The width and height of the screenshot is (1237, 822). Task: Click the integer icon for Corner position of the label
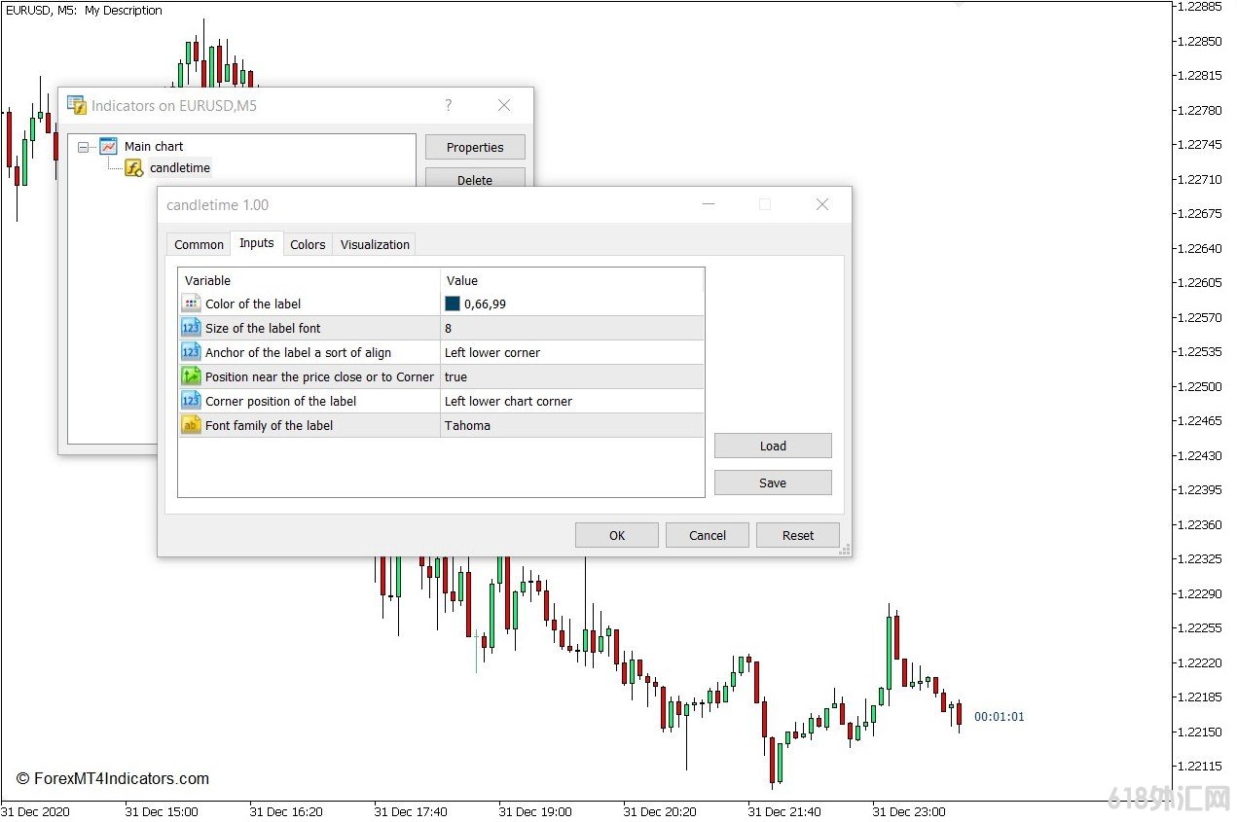pyautogui.click(x=191, y=401)
